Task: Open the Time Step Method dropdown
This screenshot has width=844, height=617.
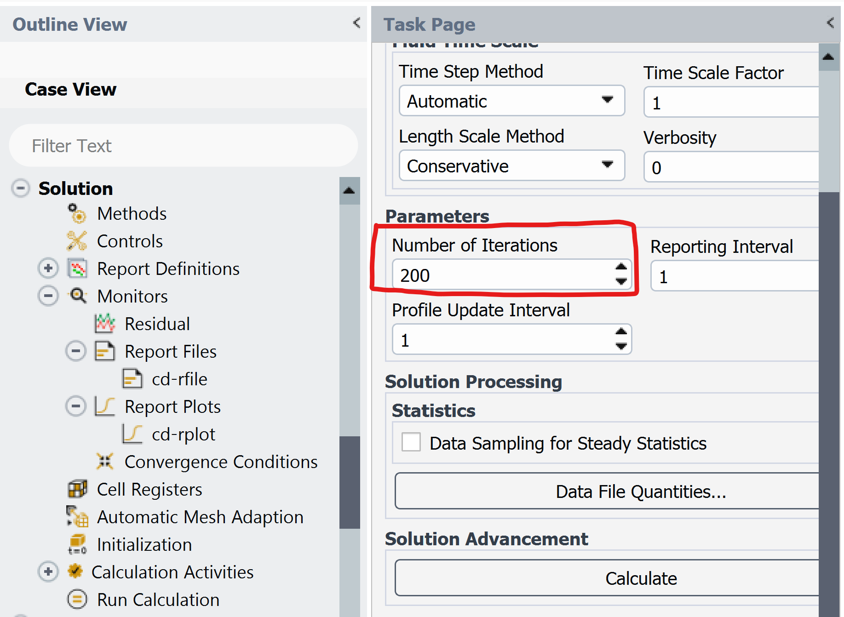Action: [511, 101]
